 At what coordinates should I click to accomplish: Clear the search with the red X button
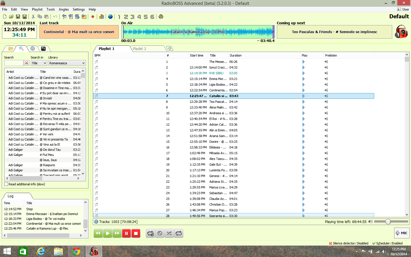(x=27, y=63)
